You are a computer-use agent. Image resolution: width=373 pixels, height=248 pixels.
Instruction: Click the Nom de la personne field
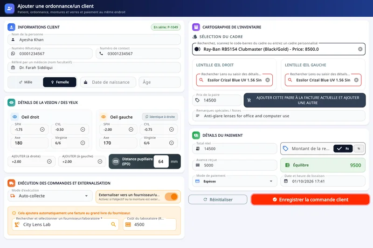(x=94, y=40)
